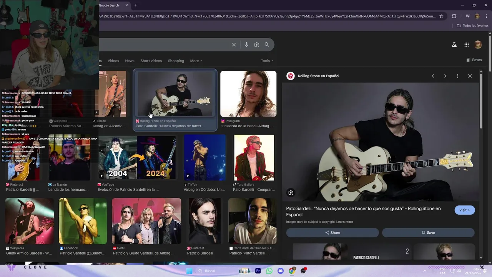Switch to the Short videos tab
This screenshot has width=492, height=277.
(x=151, y=61)
